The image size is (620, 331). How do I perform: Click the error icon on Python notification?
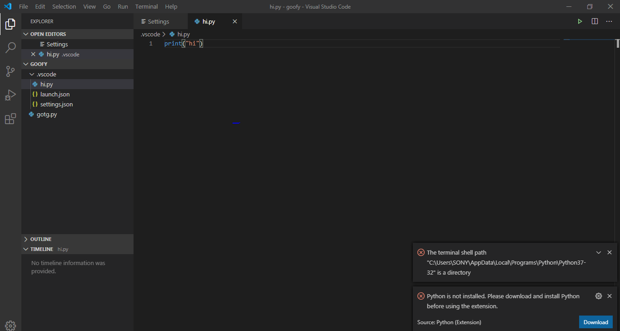pyautogui.click(x=421, y=296)
